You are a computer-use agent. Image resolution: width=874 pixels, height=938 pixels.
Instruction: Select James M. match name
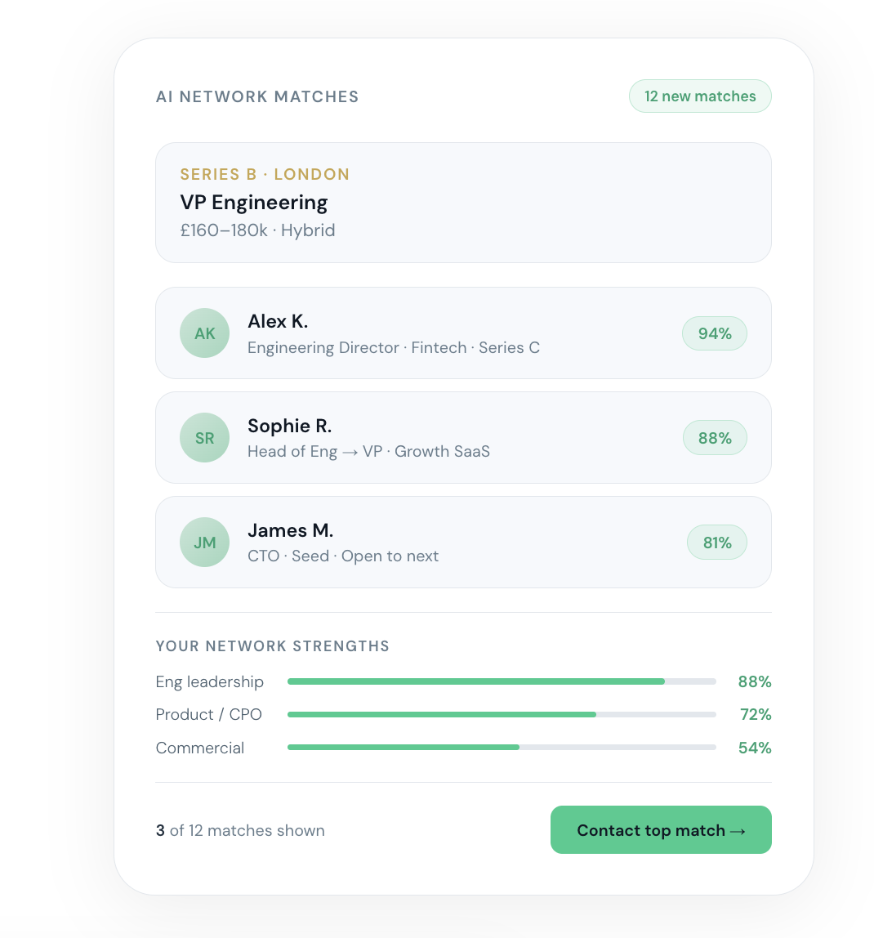(290, 530)
